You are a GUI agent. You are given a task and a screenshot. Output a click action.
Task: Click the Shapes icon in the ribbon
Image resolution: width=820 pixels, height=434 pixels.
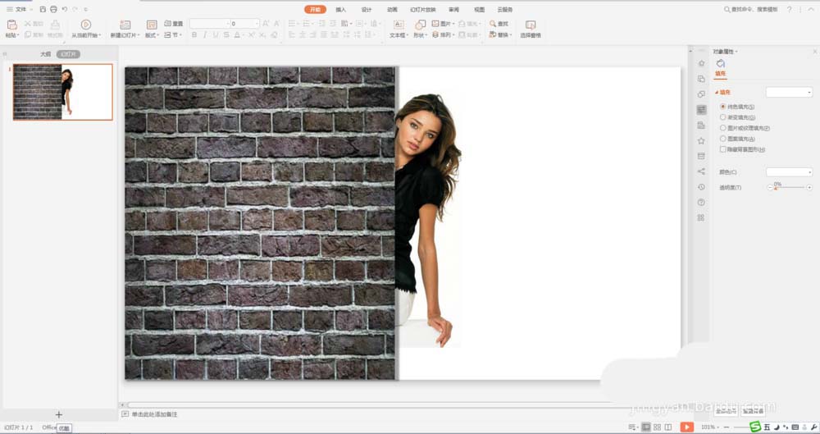click(420, 25)
